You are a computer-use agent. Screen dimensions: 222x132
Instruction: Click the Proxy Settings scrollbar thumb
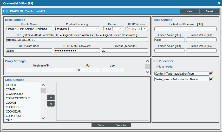(147, 66)
